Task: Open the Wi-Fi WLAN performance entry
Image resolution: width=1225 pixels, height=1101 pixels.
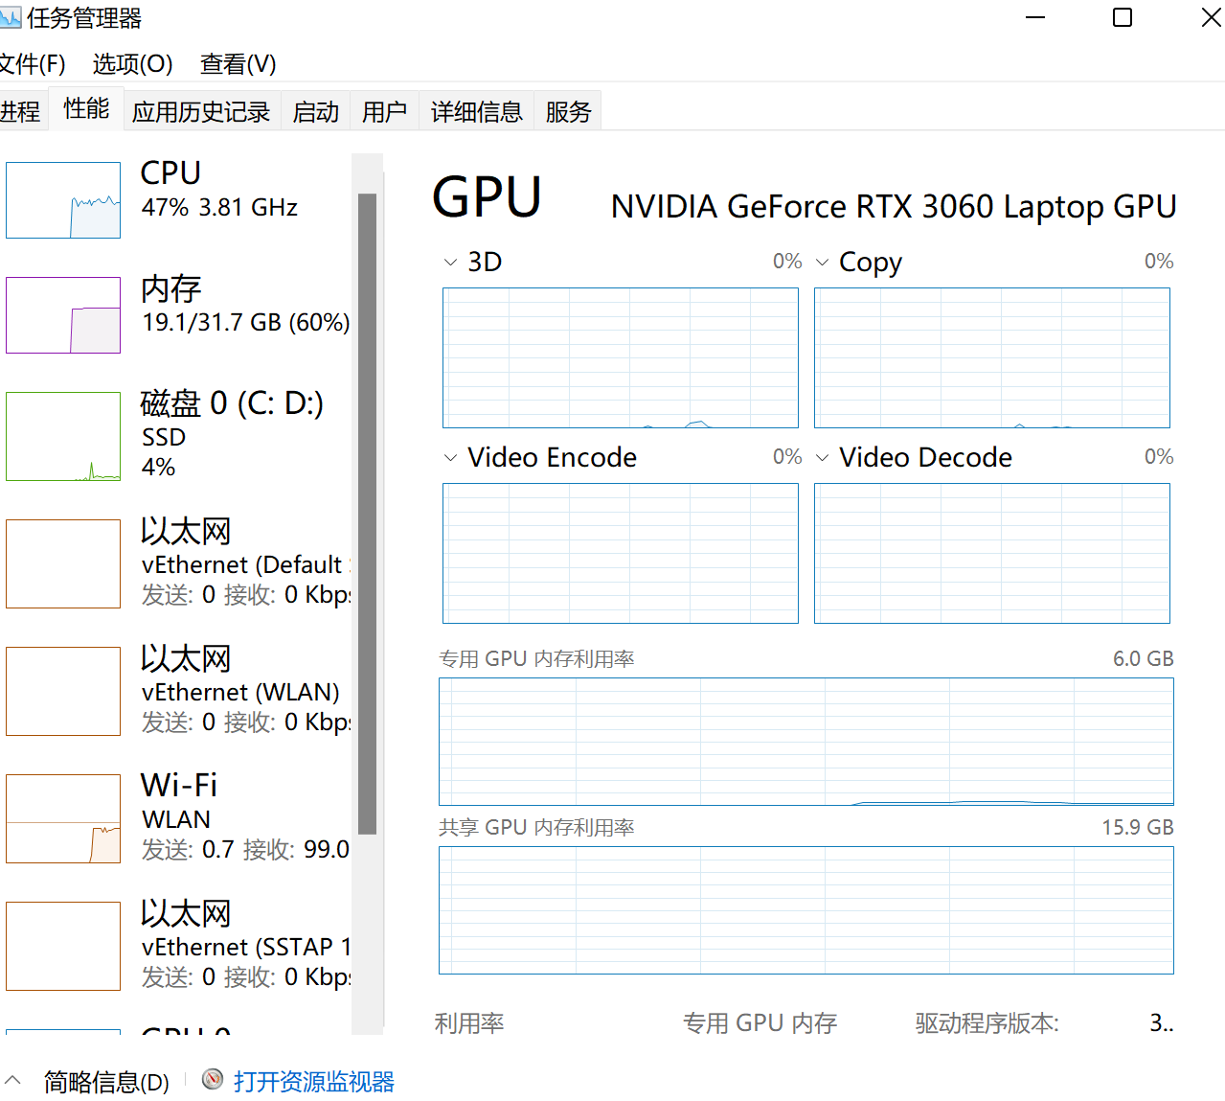Action: point(178,818)
